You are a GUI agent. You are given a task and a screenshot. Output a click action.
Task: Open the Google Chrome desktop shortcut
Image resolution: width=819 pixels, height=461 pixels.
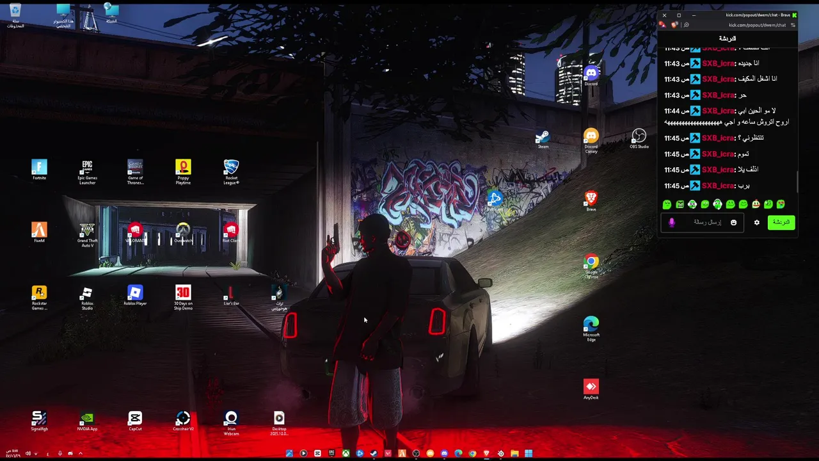coord(591,266)
